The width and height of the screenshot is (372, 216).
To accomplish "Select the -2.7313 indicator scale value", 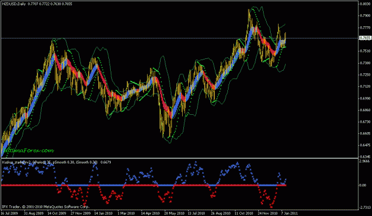I will tap(365, 208).
